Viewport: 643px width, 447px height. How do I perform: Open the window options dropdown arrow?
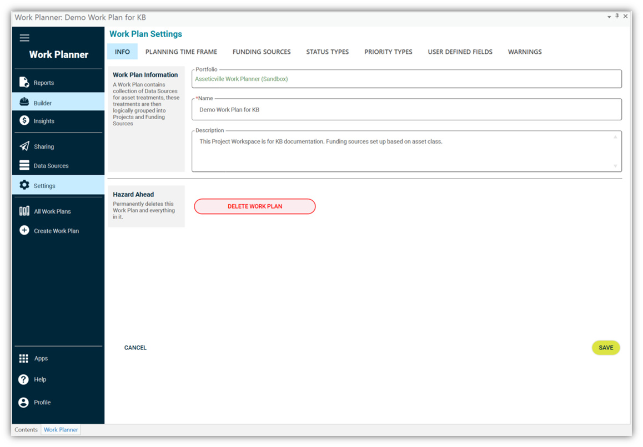[x=609, y=17]
